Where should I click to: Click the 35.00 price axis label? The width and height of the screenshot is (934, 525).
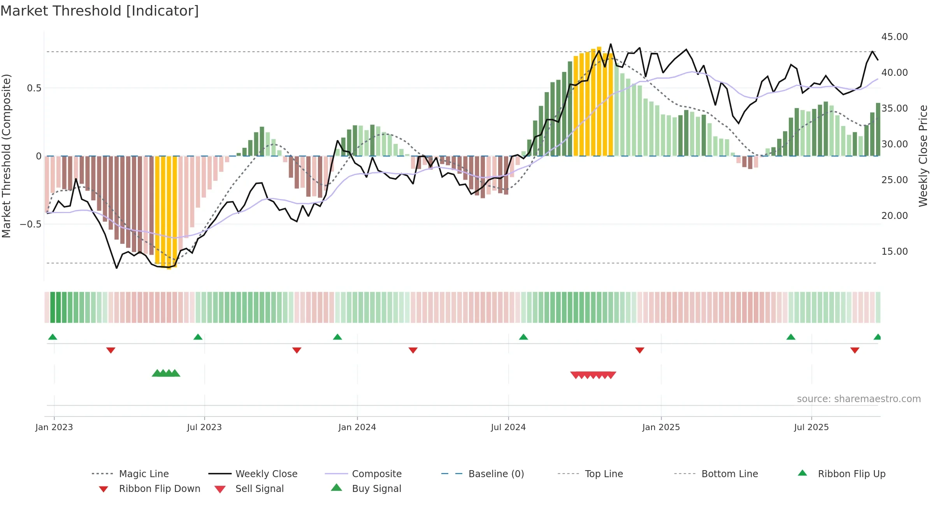[x=895, y=108]
